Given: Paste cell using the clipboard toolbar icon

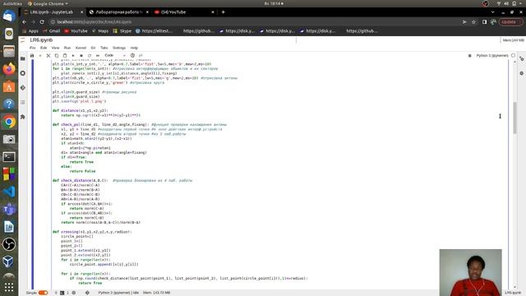Looking at the screenshot, I should click(x=65, y=56).
